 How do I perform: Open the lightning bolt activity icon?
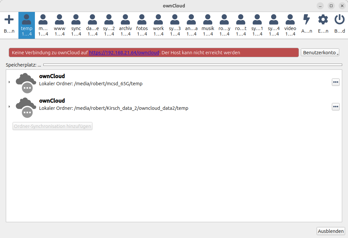click(x=306, y=20)
